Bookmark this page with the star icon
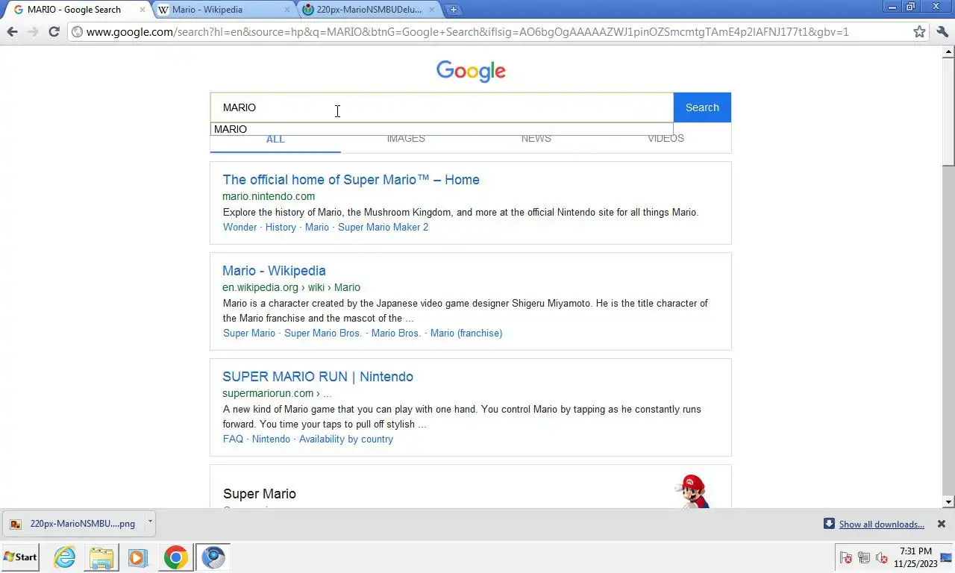 [919, 31]
